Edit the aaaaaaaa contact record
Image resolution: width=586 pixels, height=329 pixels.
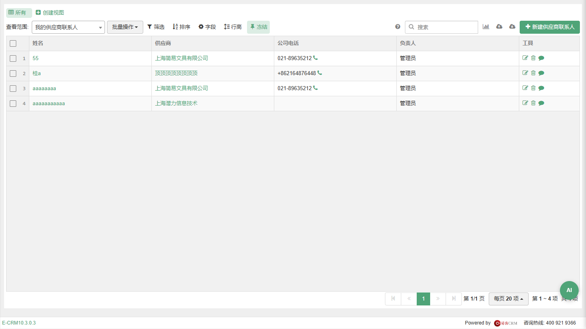[525, 88]
